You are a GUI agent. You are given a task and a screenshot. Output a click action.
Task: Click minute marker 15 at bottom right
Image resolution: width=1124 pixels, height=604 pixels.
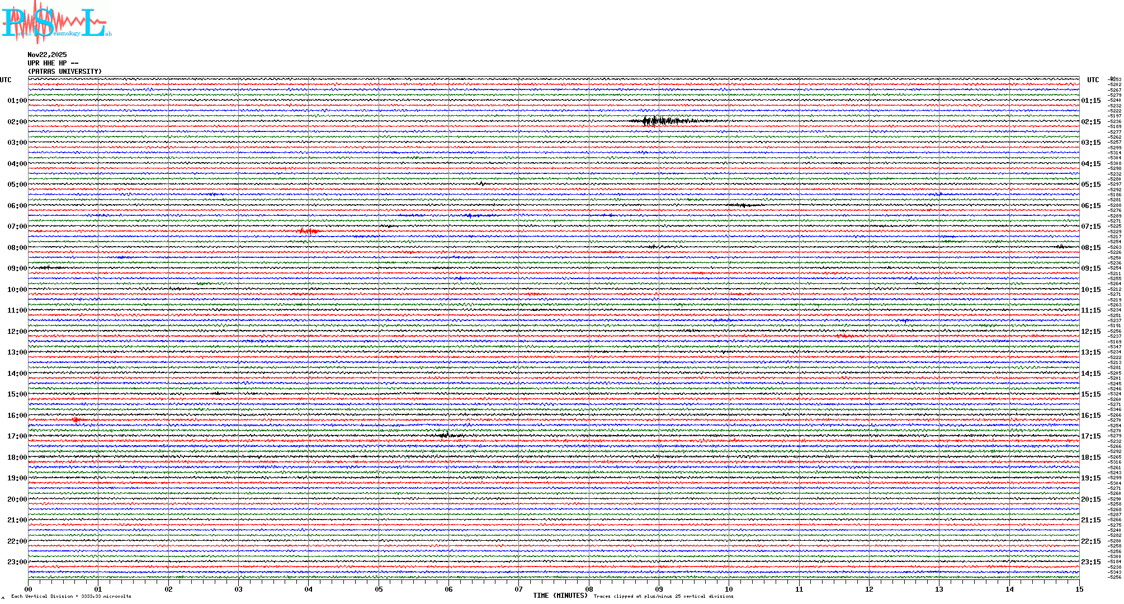click(x=1079, y=589)
